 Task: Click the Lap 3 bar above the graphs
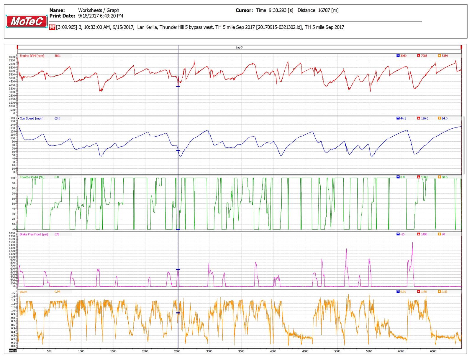[239, 47]
